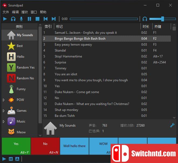Viewport: 178px width, 163px height.
Task: Select the Music note category
Action: (x=19, y=121)
